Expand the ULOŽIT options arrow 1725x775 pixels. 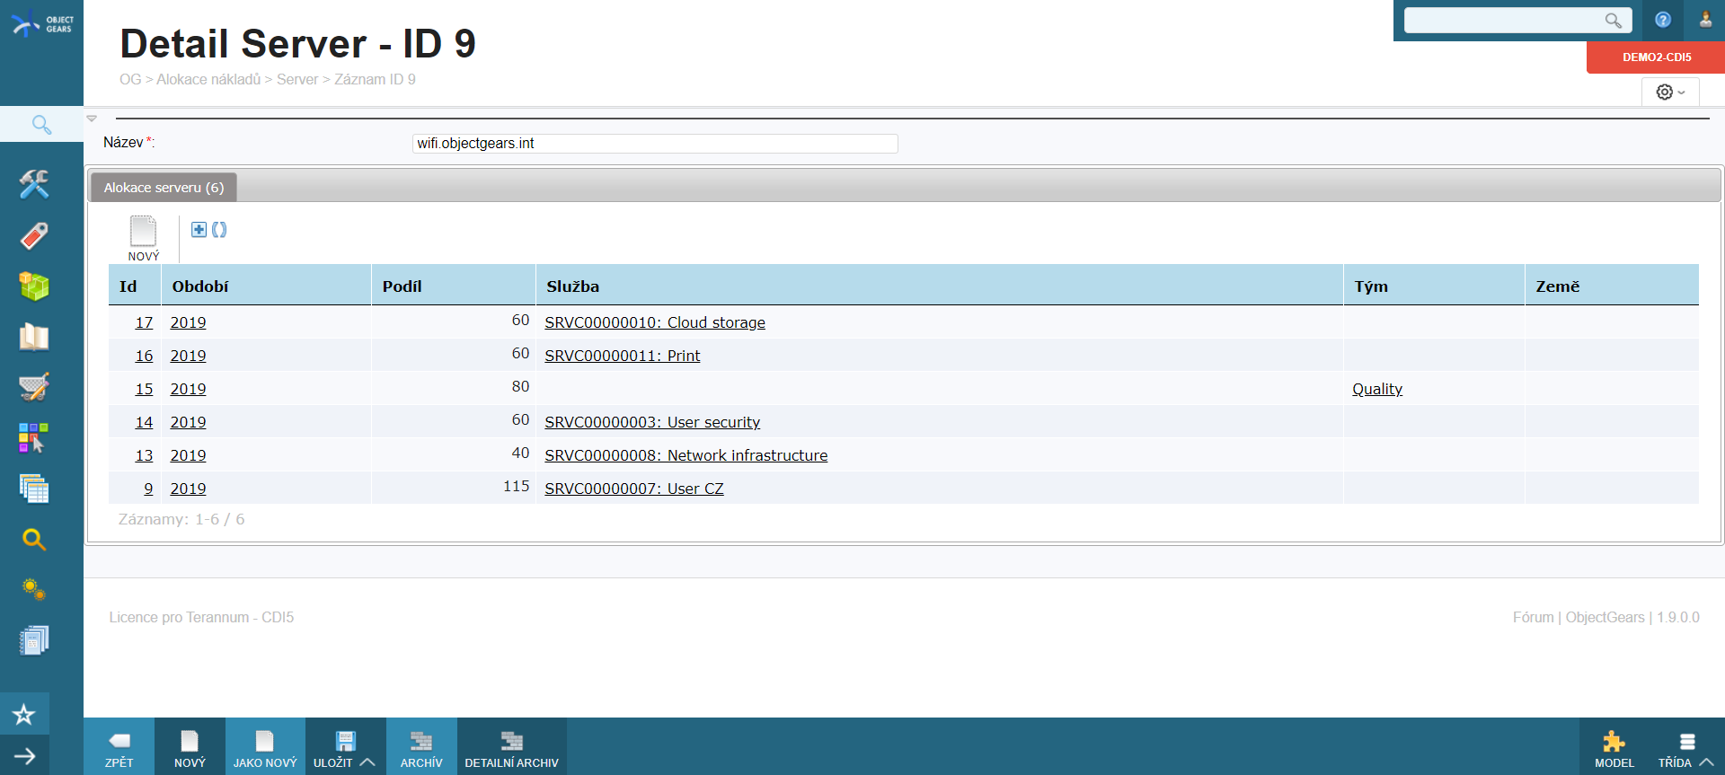pyautogui.click(x=367, y=762)
